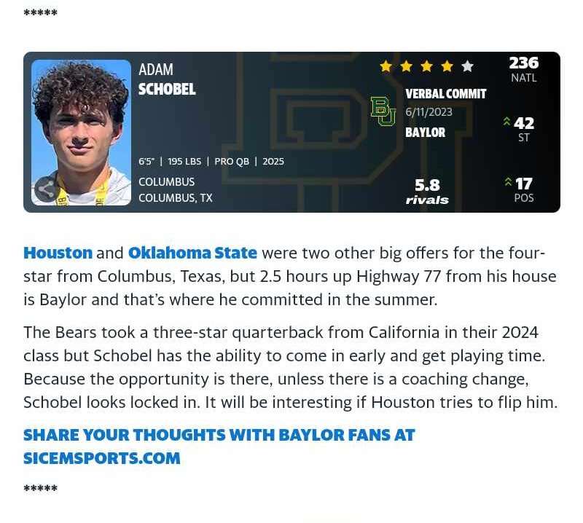583x523 pixels.
Task: Click the Columbus, TX hometown text
Action: click(175, 197)
